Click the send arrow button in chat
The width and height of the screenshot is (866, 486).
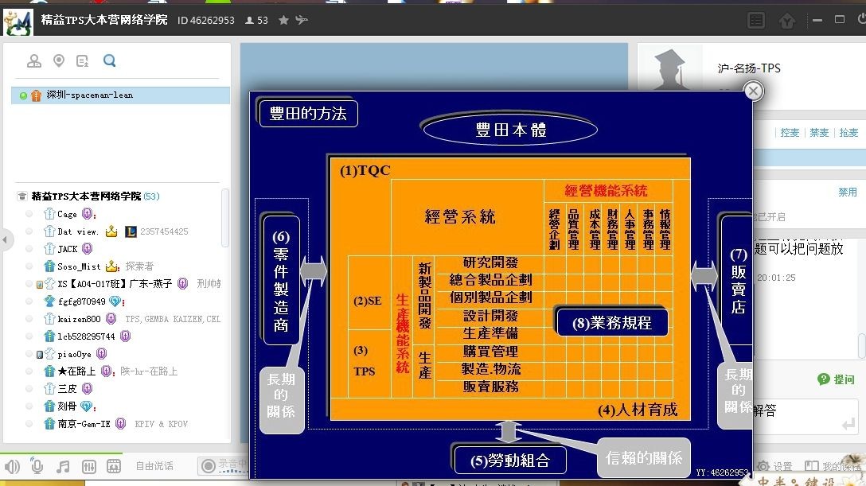[848, 424]
